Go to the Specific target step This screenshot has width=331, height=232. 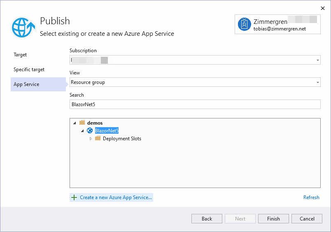(x=29, y=70)
